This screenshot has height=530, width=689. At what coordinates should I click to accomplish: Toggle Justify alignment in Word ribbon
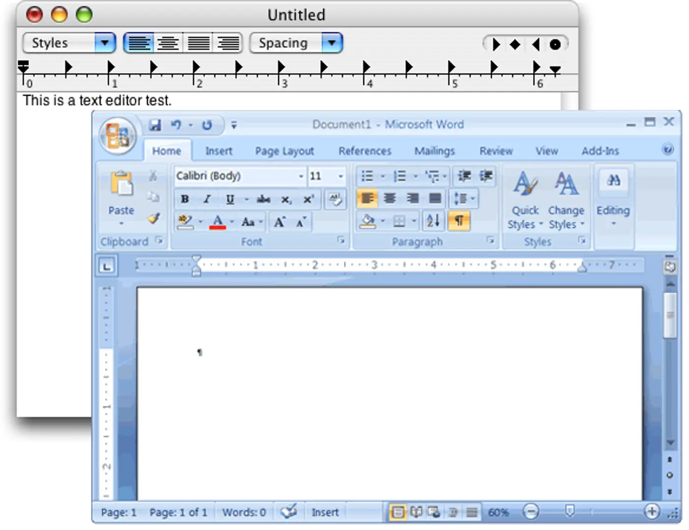[x=435, y=198]
